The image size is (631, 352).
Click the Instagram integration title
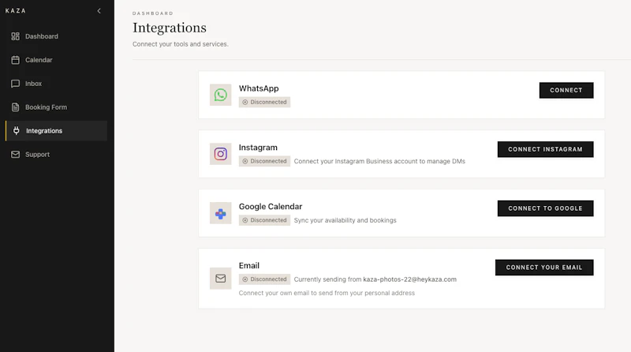pyautogui.click(x=258, y=148)
